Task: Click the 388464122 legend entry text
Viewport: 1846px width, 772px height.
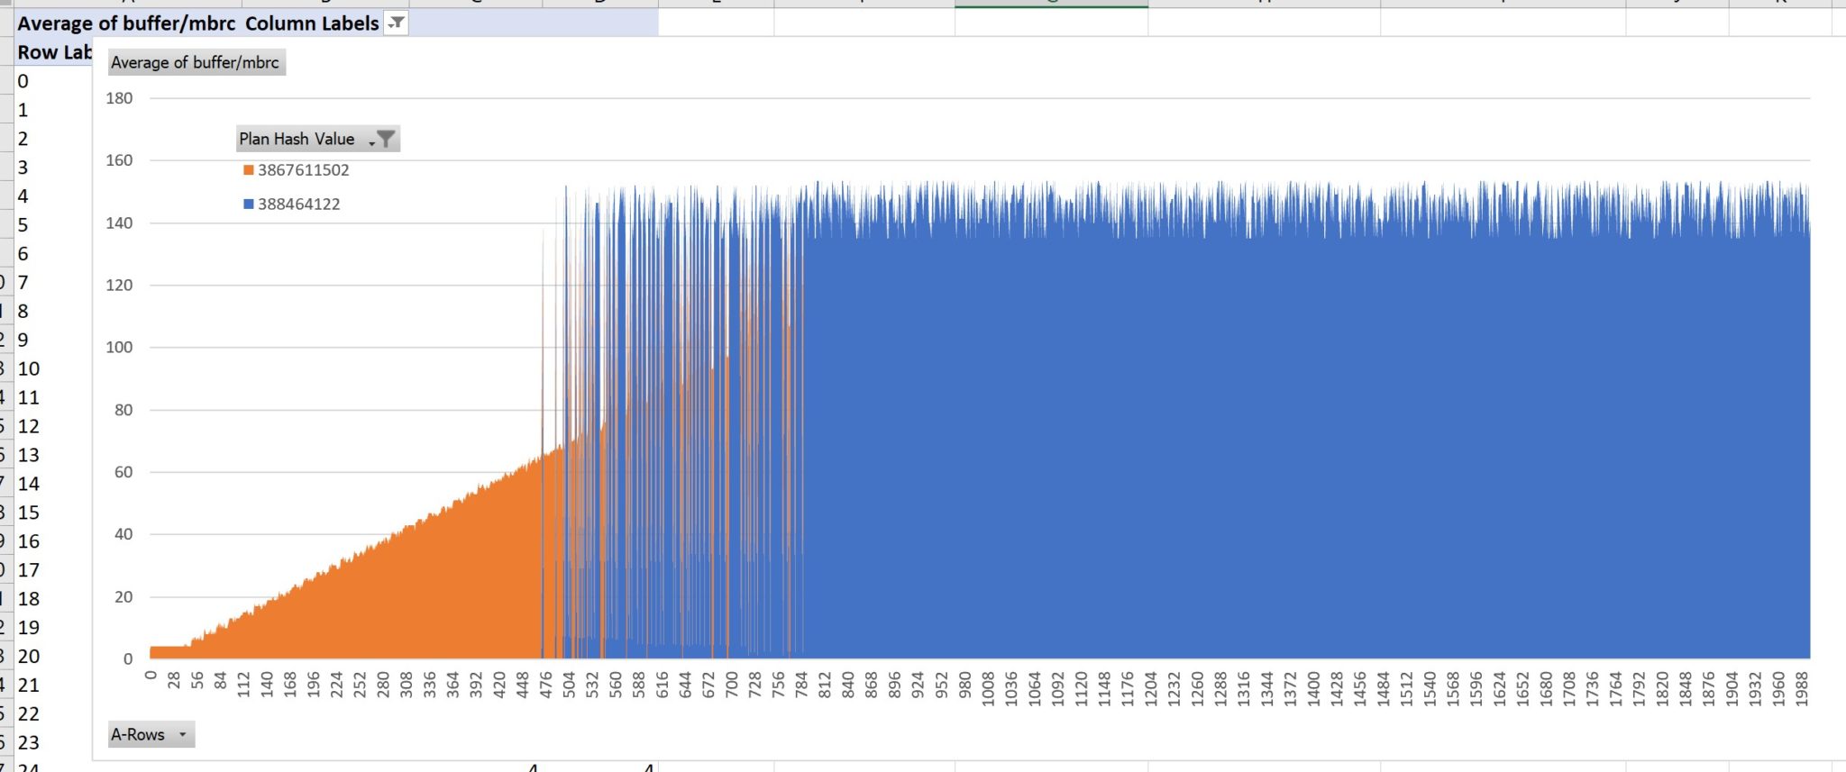Action: pyautogui.click(x=298, y=204)
